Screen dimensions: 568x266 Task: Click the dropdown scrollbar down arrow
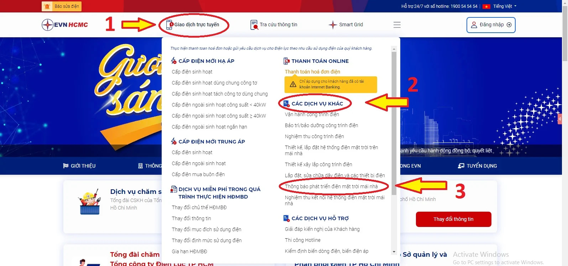[394, 252]
